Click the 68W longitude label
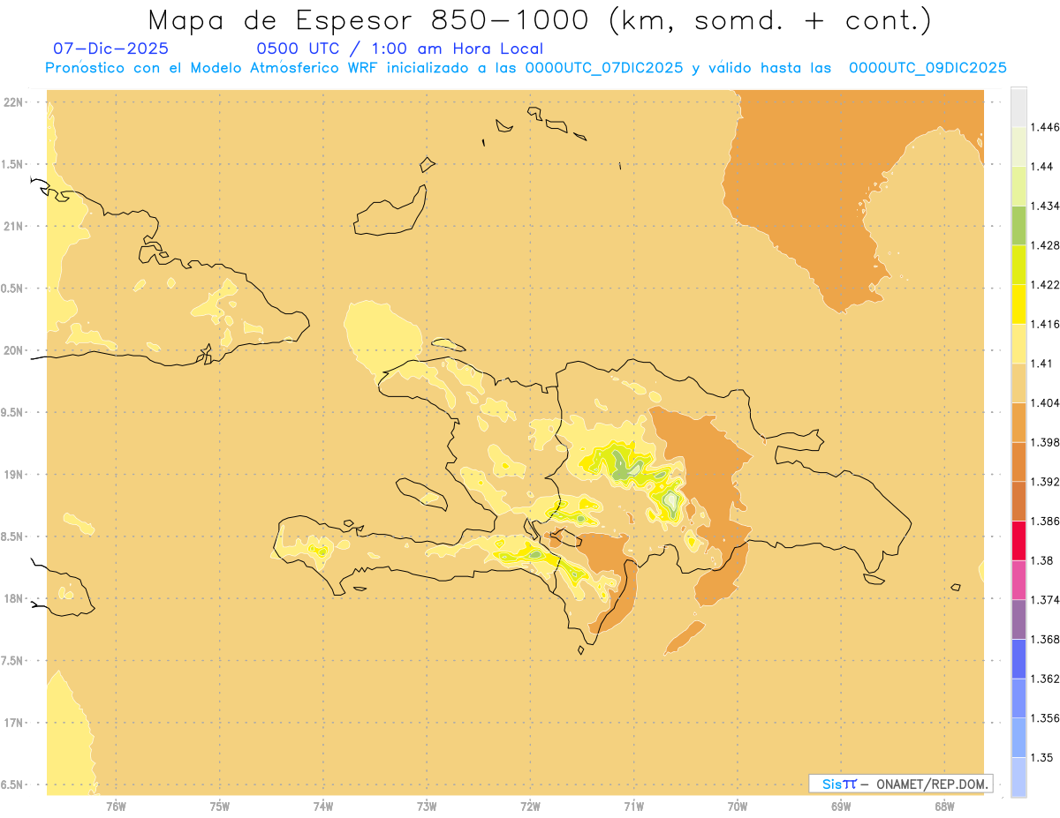This screenshot has height=818, width=1060. pos(944,807)
